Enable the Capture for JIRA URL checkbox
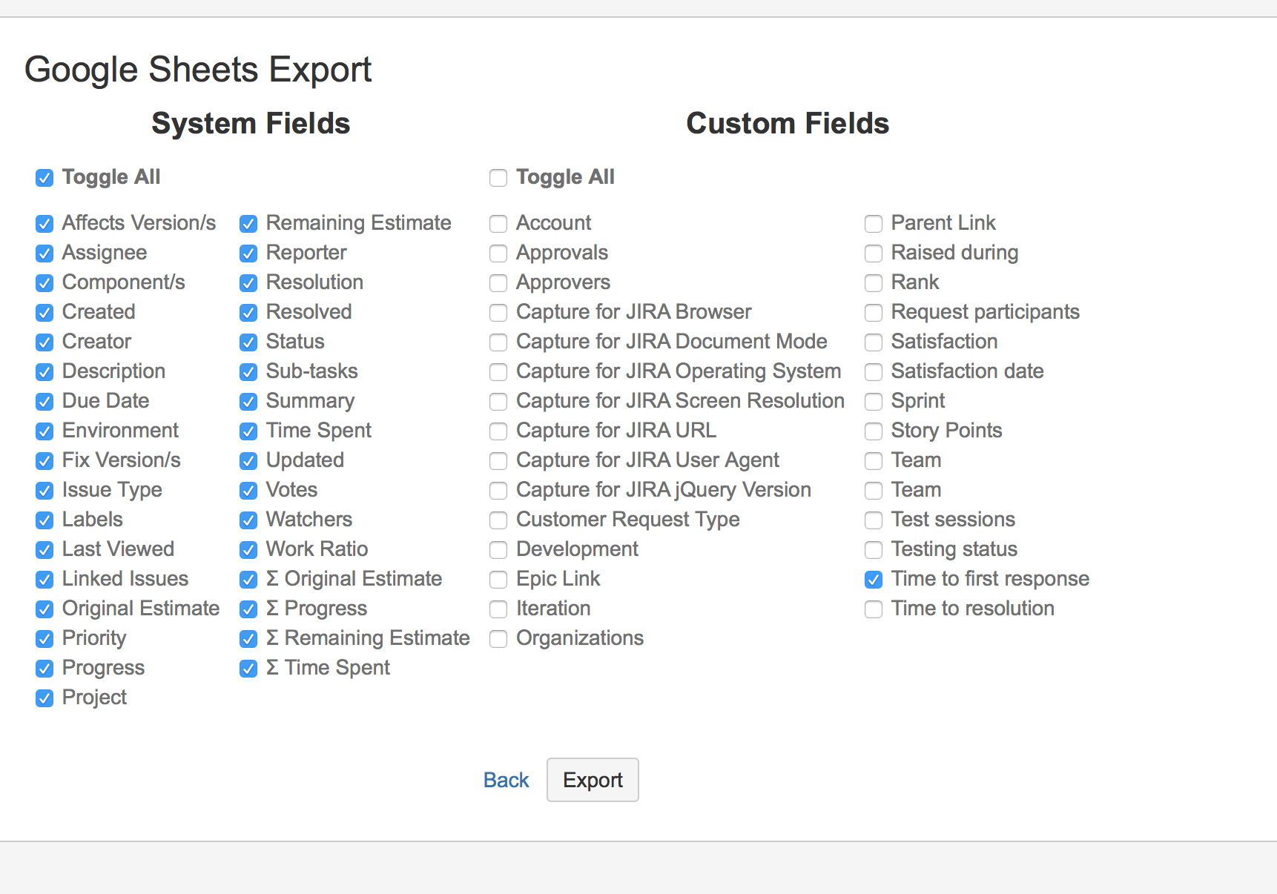1277x894 pixels. [x=498, y=431]
